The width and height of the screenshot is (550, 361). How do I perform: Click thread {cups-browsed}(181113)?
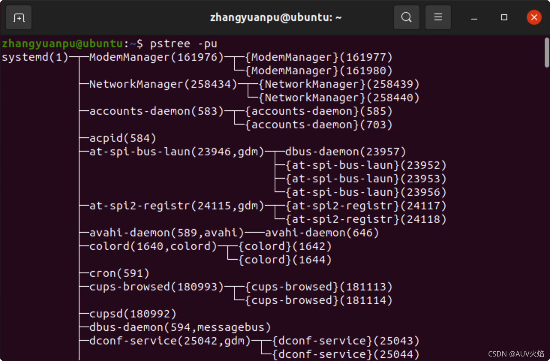(319, 287)
